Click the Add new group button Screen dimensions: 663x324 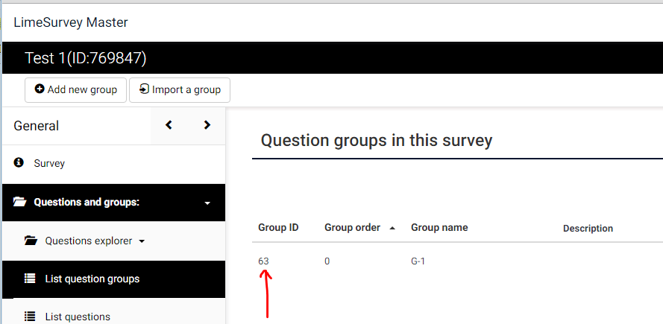click(75, 89)
